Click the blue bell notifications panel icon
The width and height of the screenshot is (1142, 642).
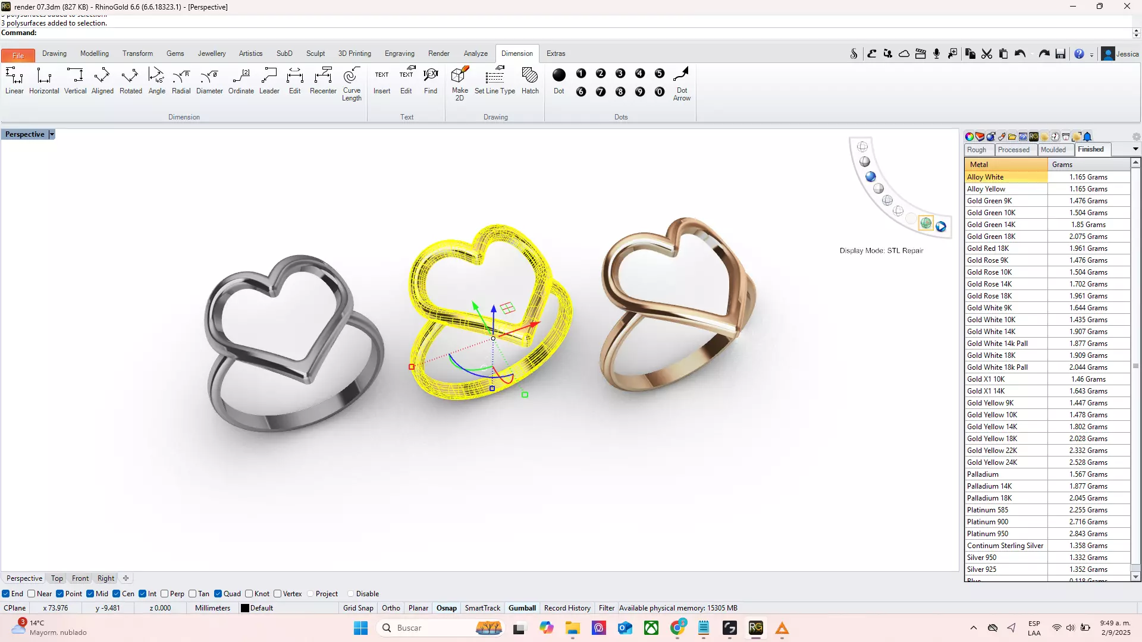(1087, 137)
